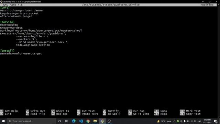220x124 pixels.
Task: Click the green circular tray icon
Action: point(178,121)
